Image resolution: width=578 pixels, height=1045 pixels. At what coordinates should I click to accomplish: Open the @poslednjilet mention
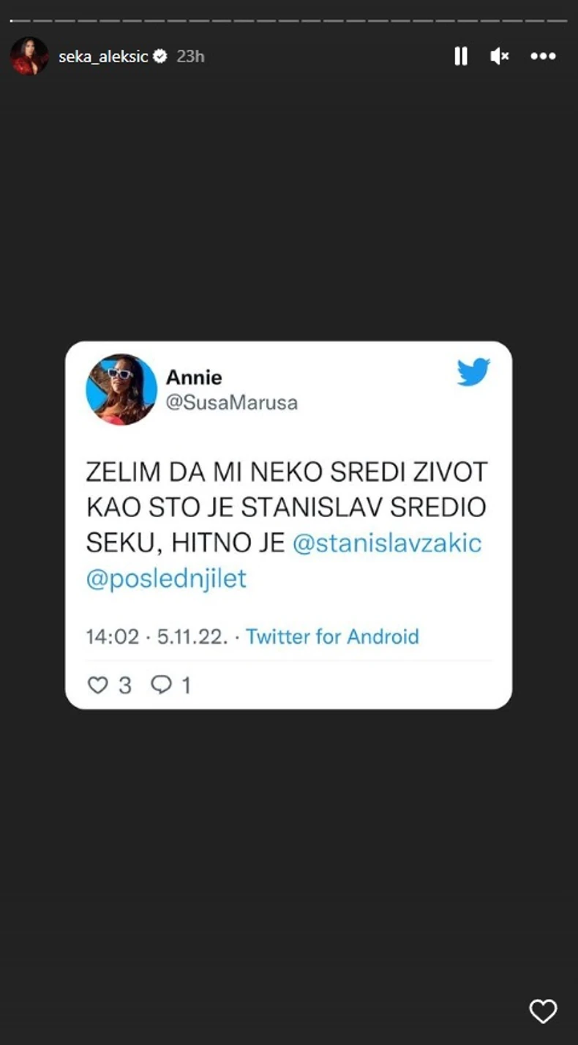[x=166, y=579]
